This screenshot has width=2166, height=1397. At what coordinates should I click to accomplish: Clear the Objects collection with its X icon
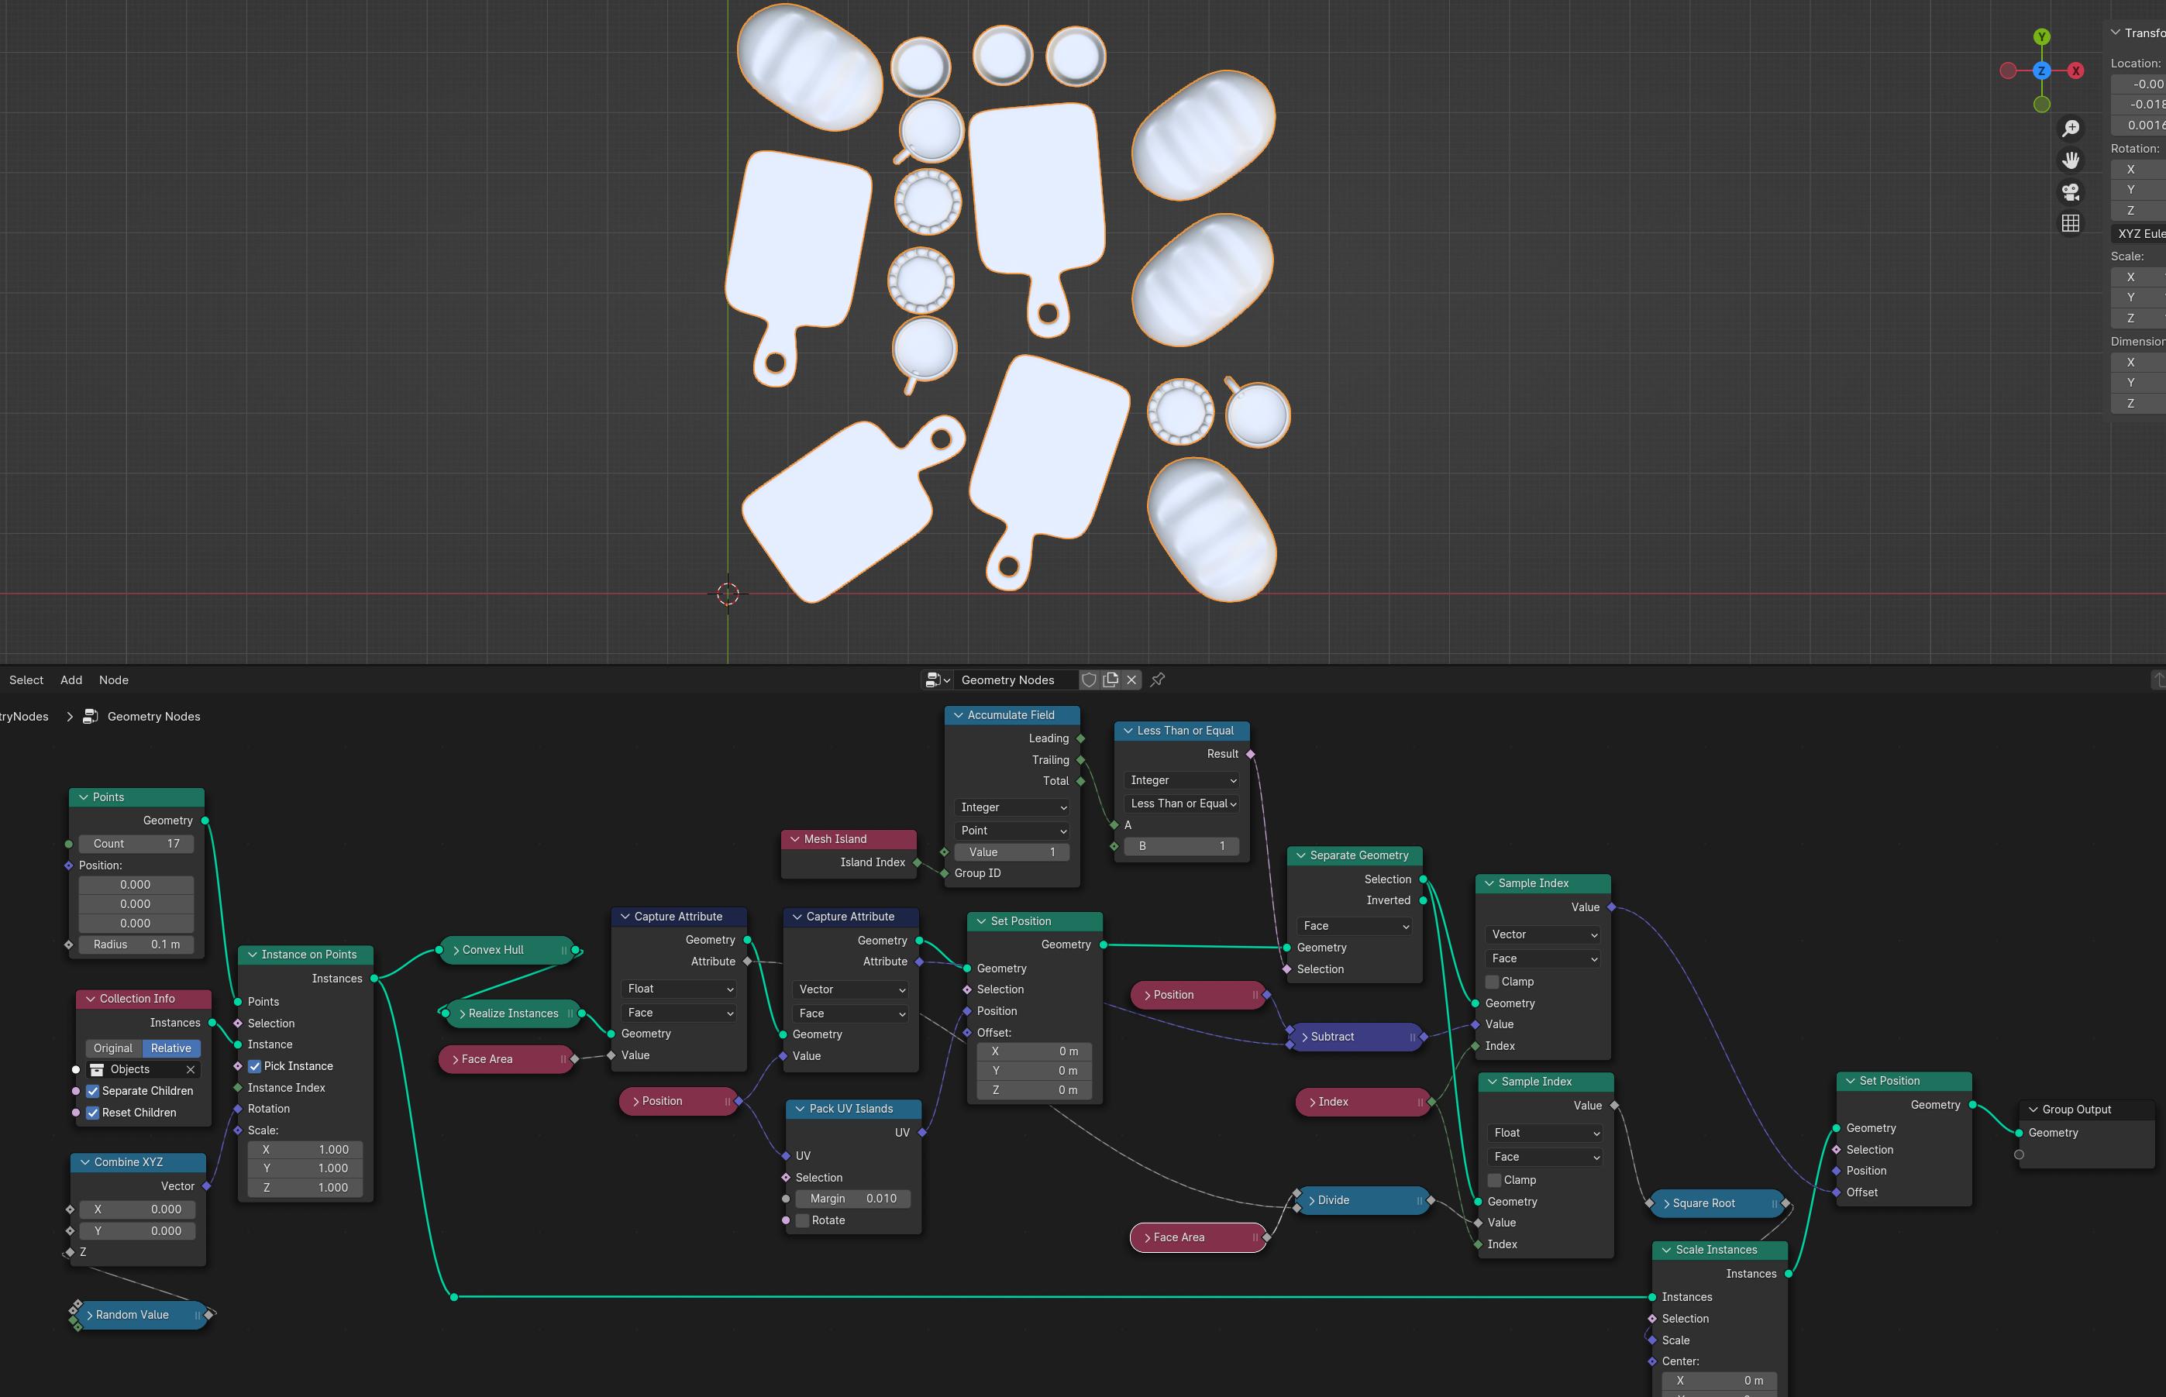191,1069
